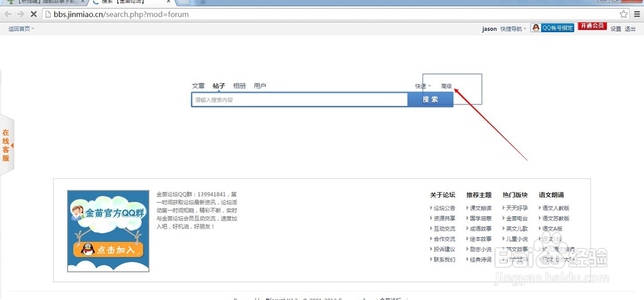This screenshot has height=300, width=644.
Task: Open the 金苗电台 hot board link
Action: 516,218
